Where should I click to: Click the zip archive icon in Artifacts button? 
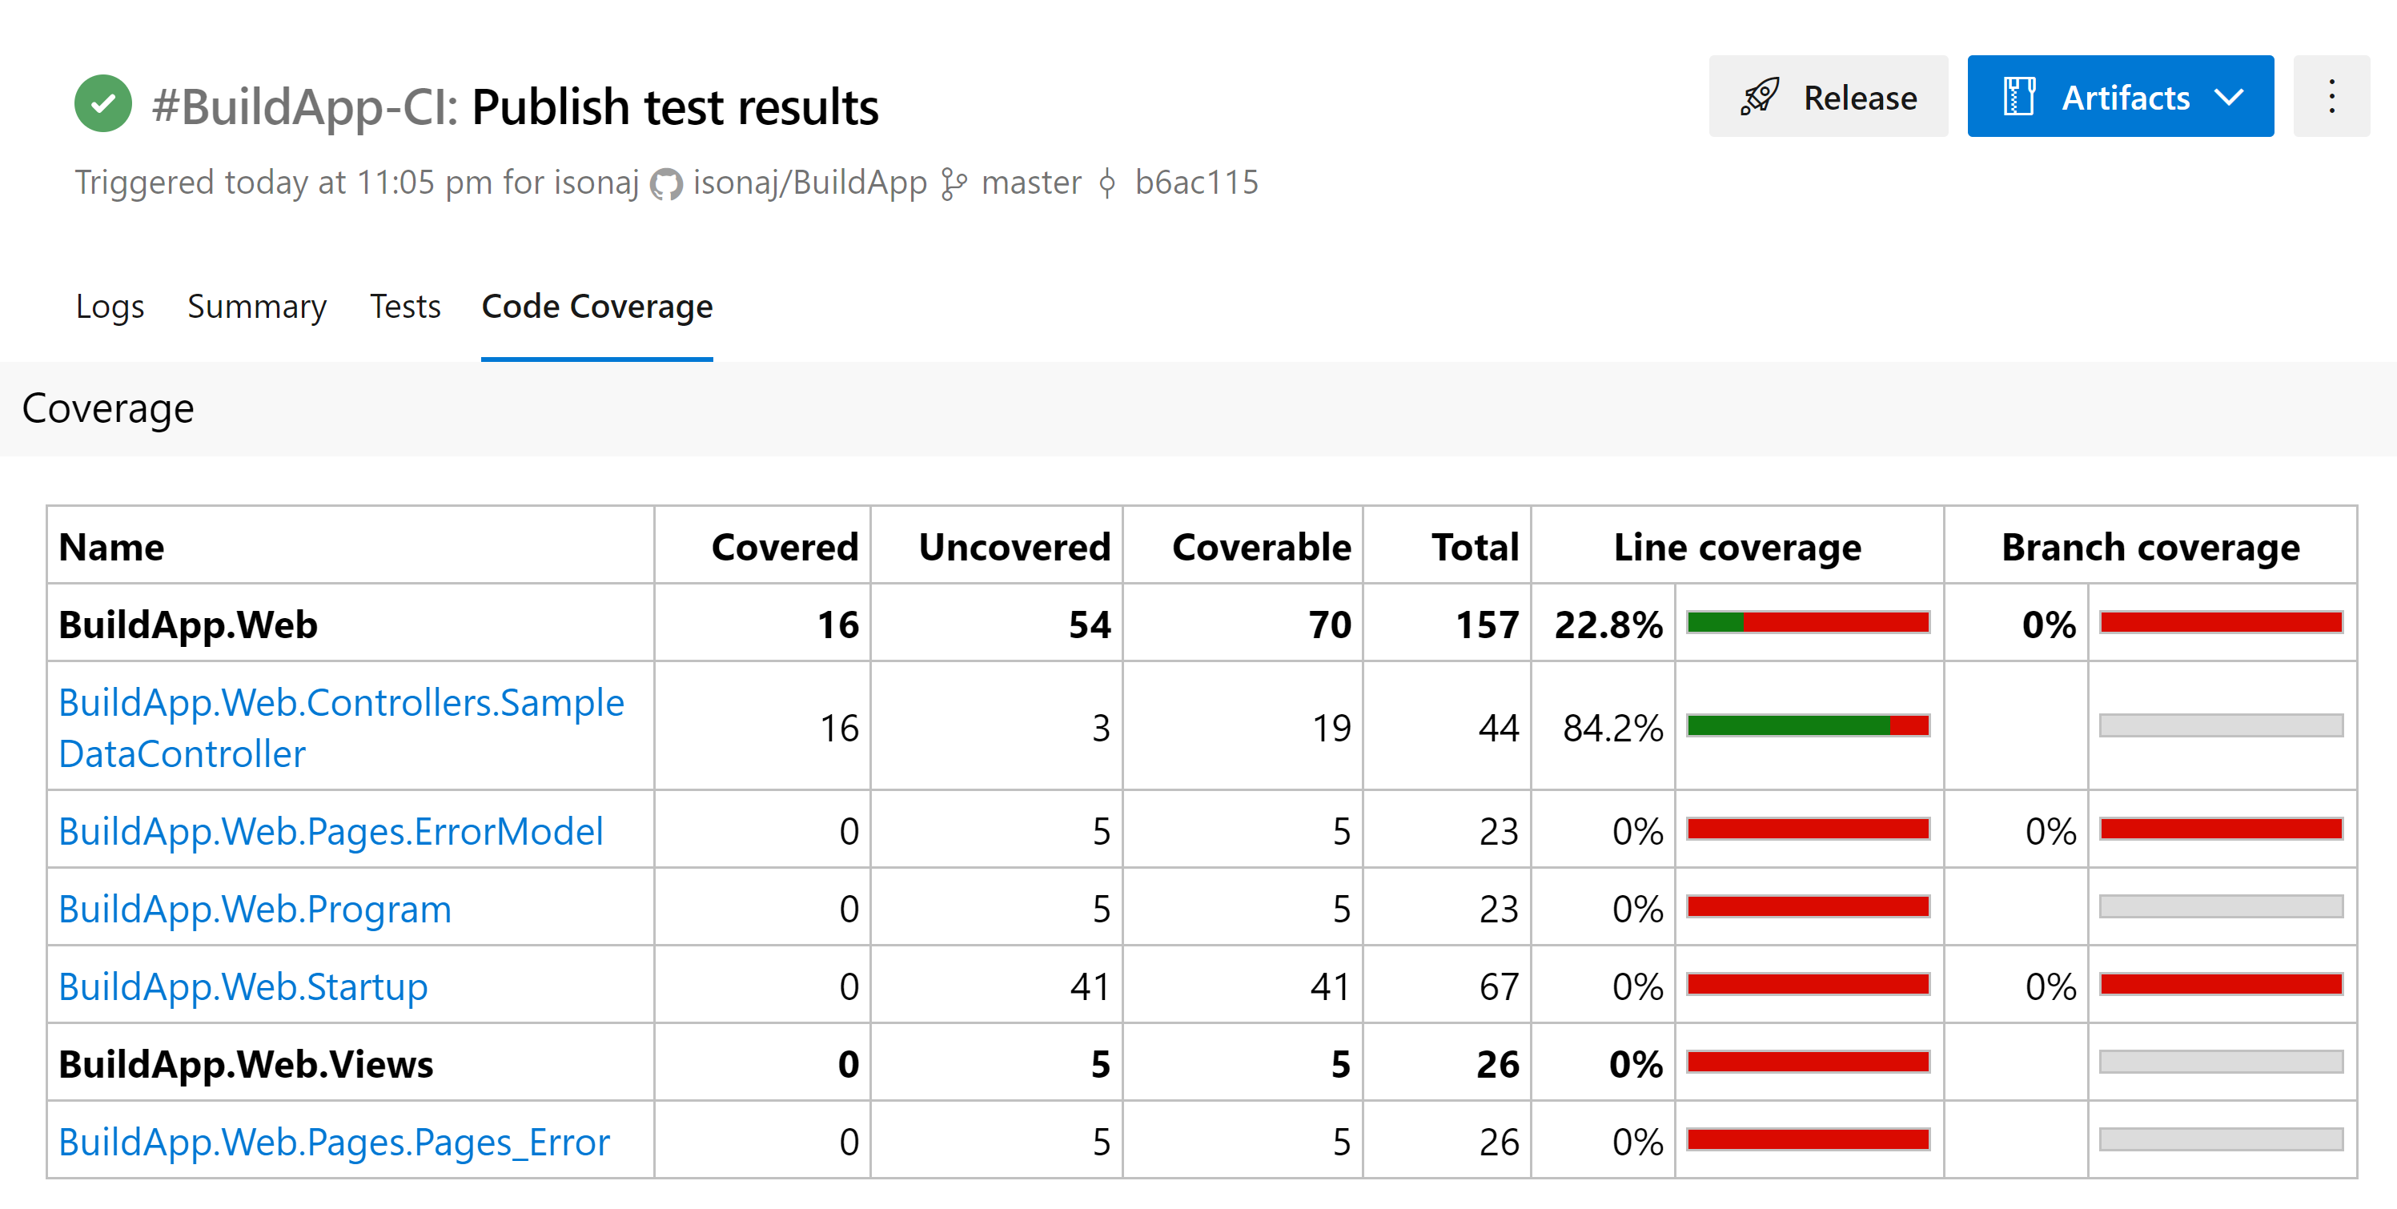pos(2019,97)
